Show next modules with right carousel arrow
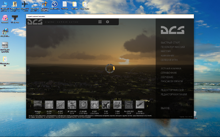 click(x=147, y=106)
